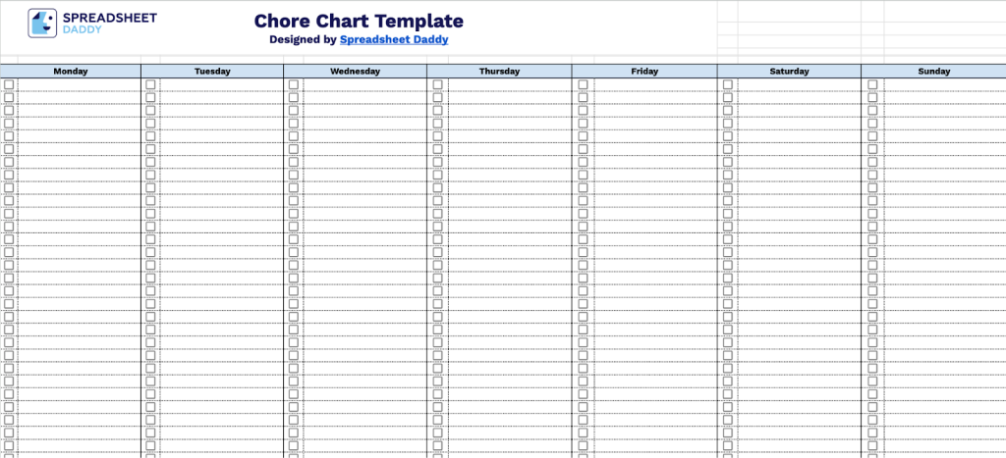
Task: Click the Sunday column header
Action: pos(933,71)
